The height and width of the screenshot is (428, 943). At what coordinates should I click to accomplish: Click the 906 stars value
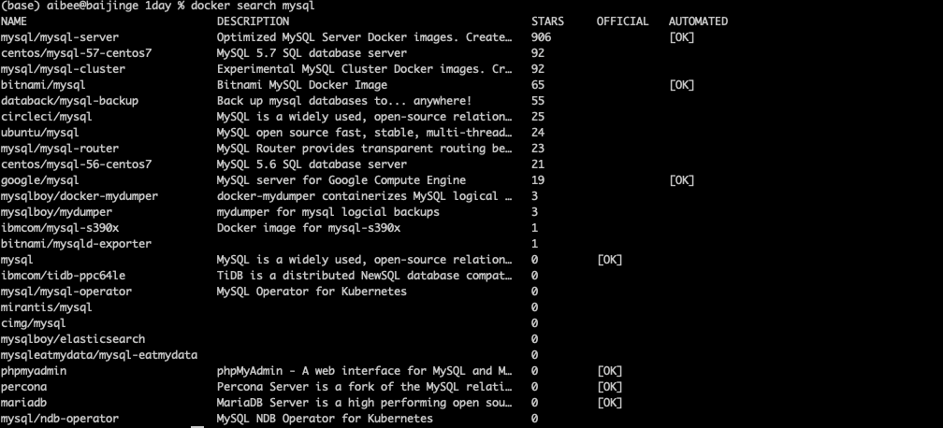click(541, 37)
